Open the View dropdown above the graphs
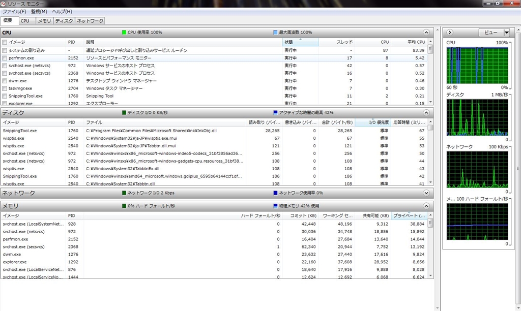The image size is (521, 311). click(x=495, y=33)
